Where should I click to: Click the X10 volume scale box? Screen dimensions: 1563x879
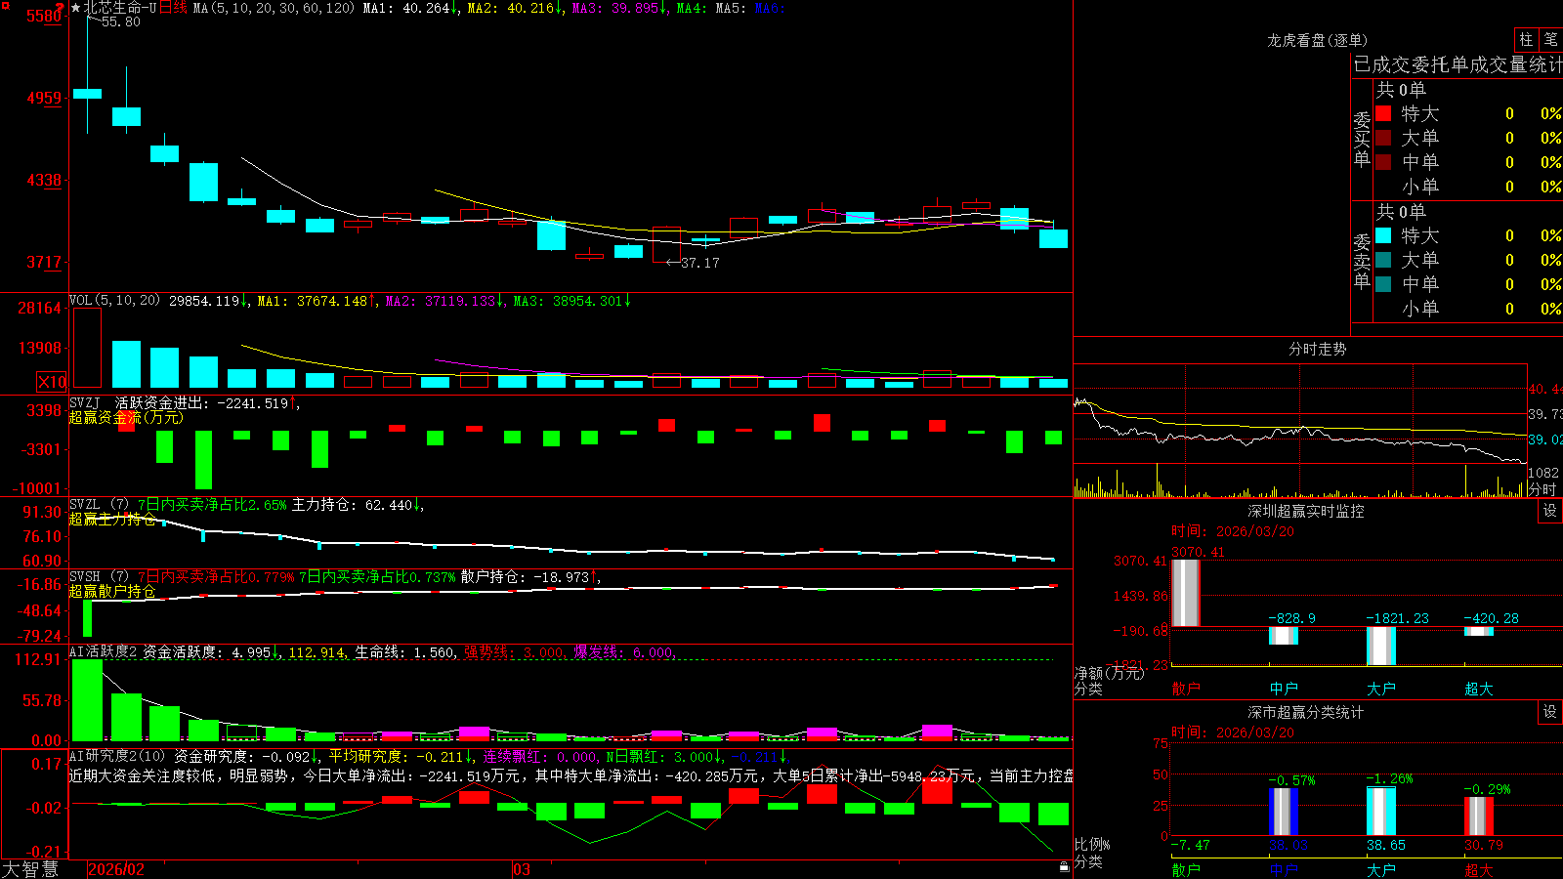coord(52,382)
